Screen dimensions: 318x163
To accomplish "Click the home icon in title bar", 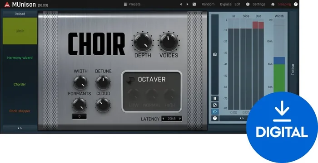I will (x=273, y=4).
